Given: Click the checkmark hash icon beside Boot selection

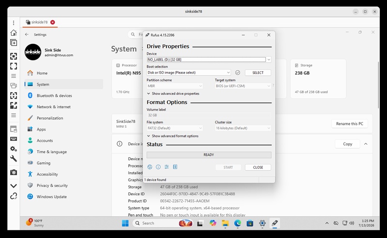Looking at the screenshot, I should pos(238,73).
